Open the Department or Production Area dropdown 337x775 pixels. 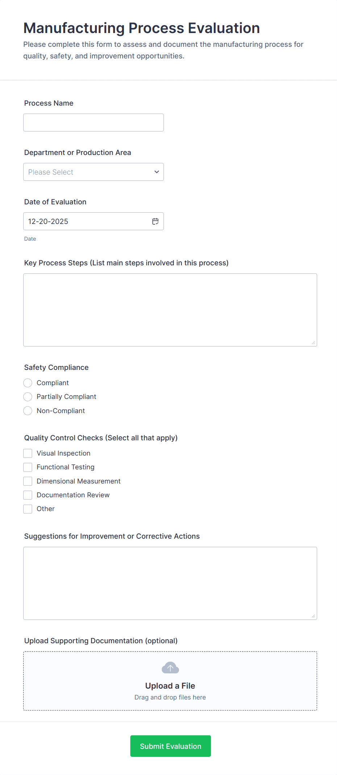click(93, 172)
